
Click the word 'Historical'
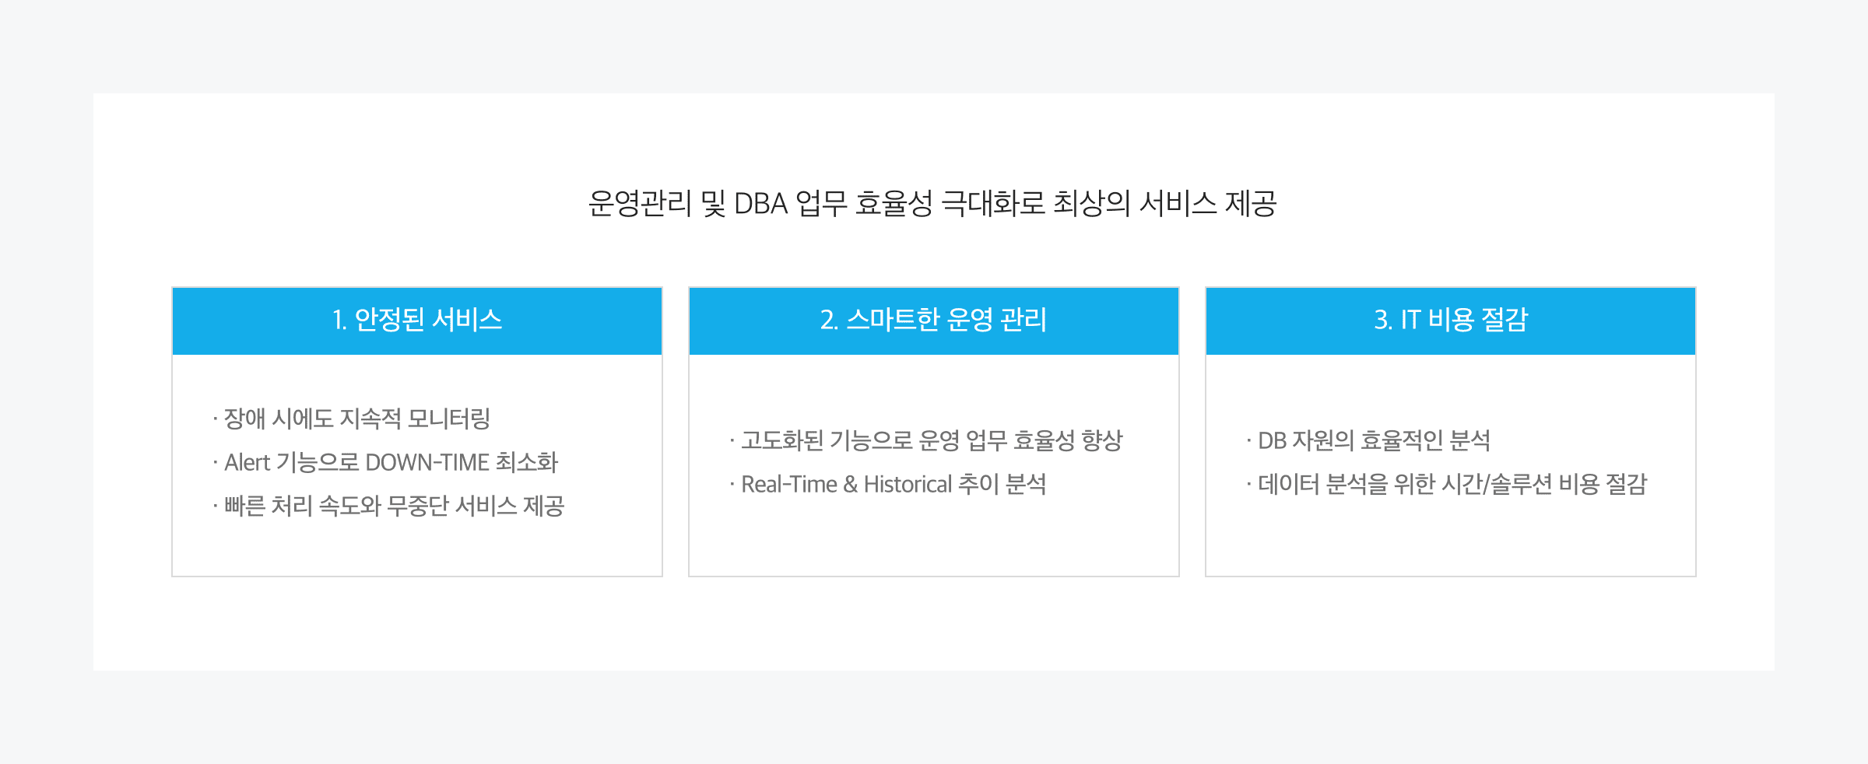(x=908, y=485)
